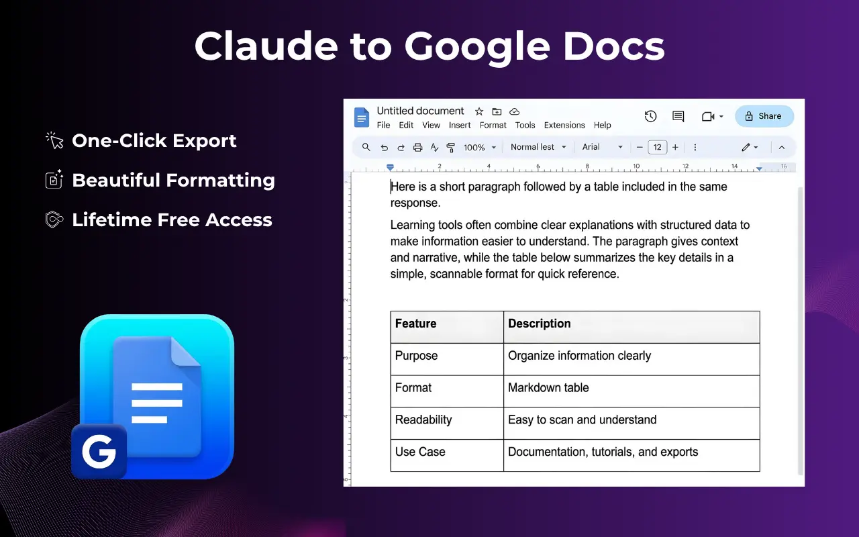Check the cloud save status icon
Viewport: 859px width, 537px height.
tap(515, 111)
